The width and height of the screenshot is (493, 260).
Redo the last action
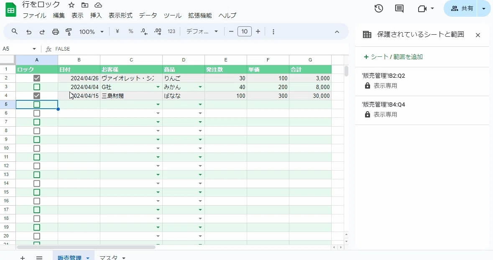coord(42,31)
